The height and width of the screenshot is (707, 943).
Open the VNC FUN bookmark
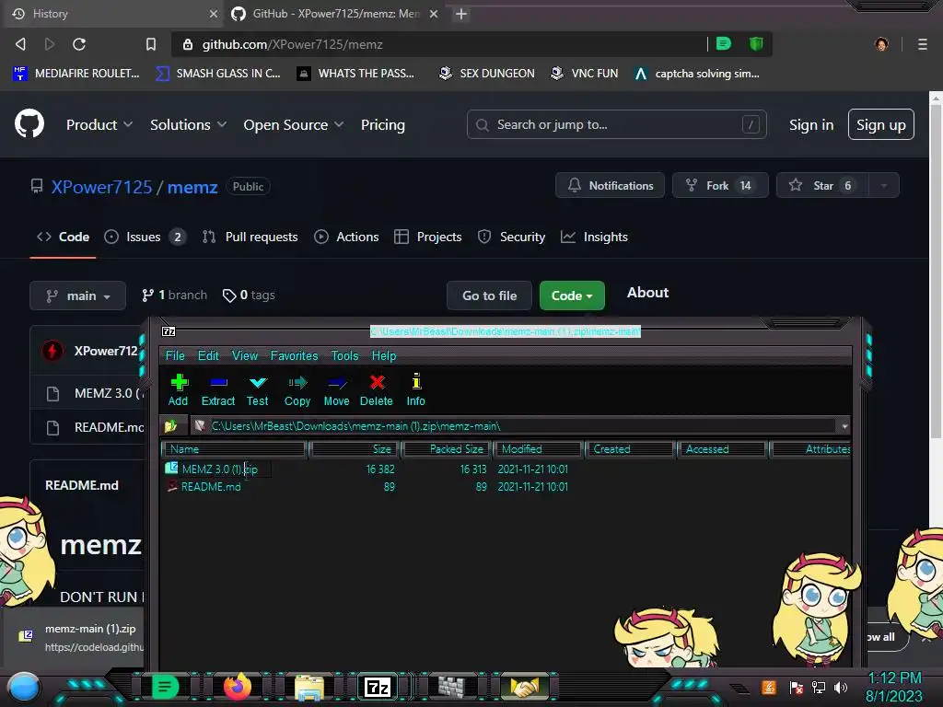coord(585,74)
